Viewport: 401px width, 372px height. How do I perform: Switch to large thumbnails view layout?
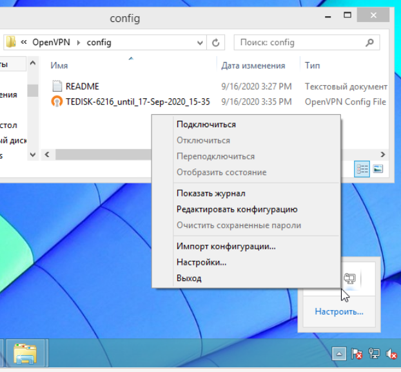coord(378,169)
